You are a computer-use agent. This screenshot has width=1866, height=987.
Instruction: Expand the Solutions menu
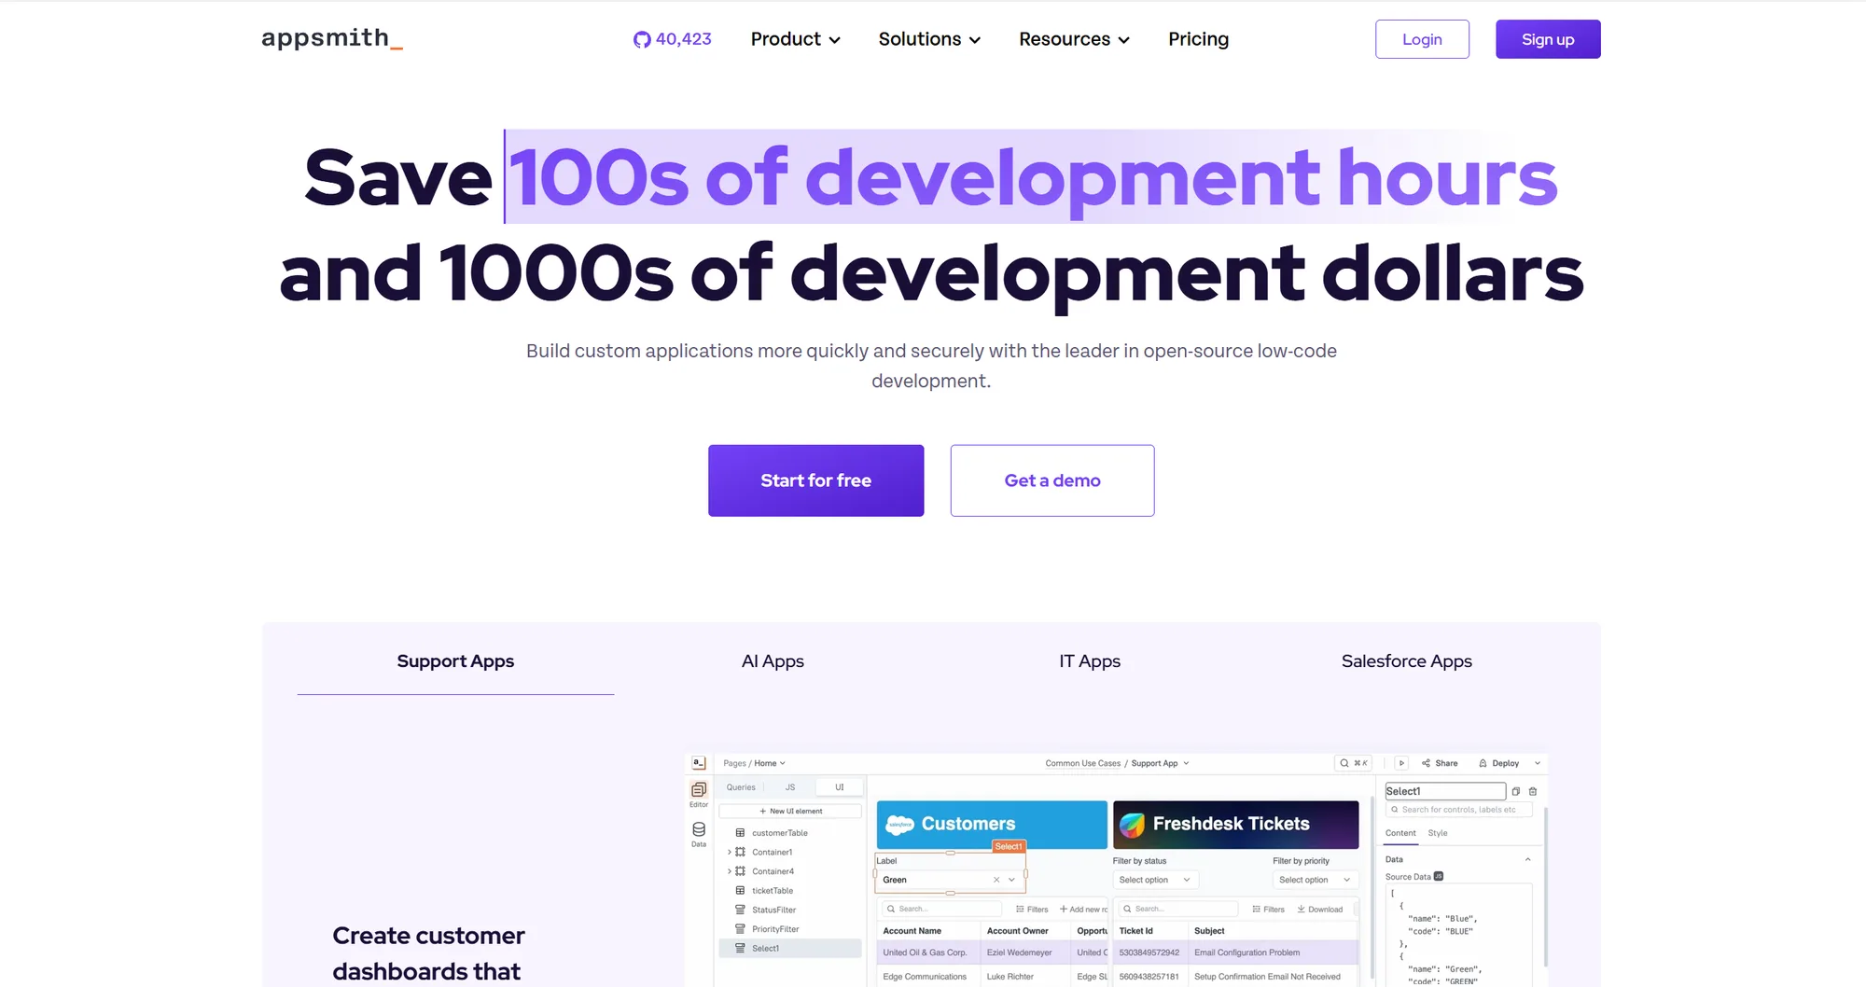tap(929, 39)
